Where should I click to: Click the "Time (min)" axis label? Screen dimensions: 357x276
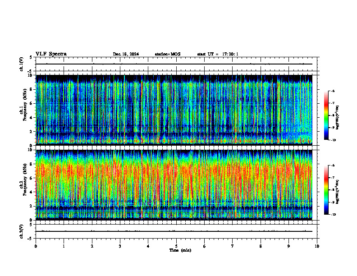coord(180,250)
